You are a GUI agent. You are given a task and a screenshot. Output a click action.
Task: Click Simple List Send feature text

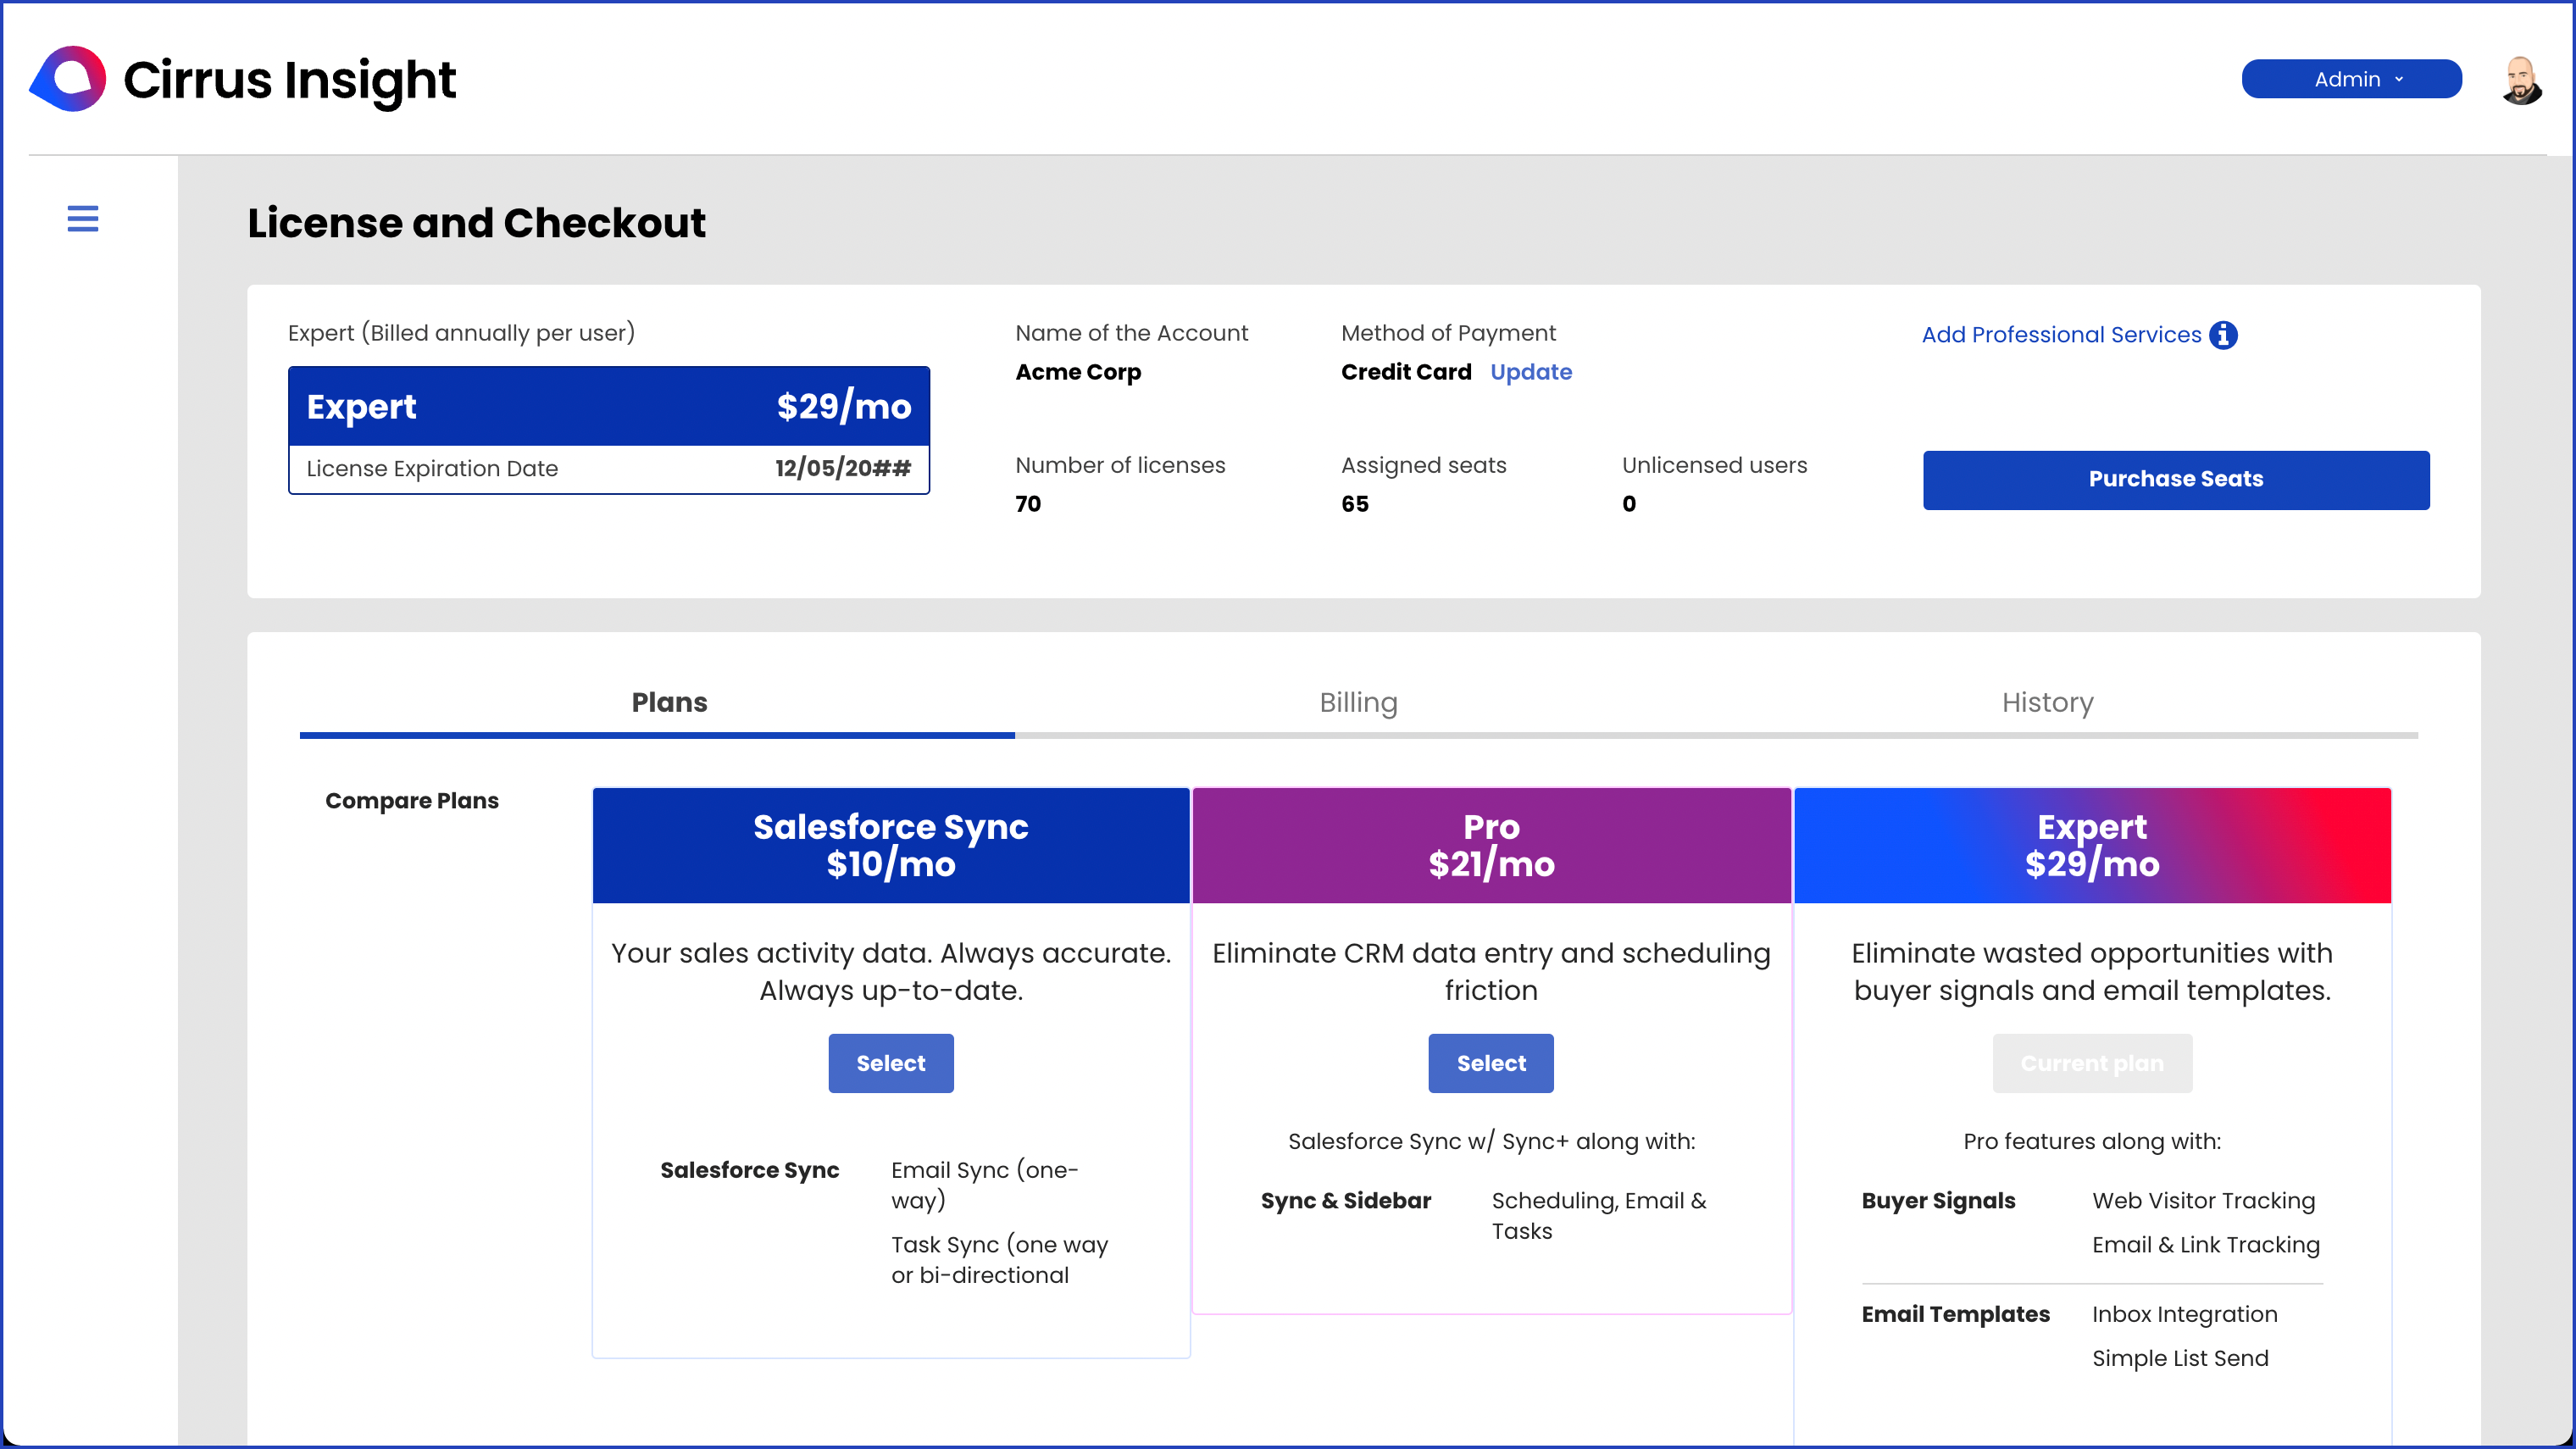(x=2180, y=1359)
